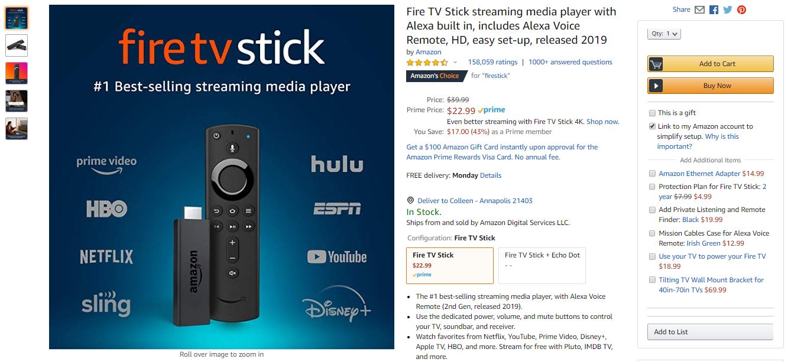Image resolution: width=791 pixels, height=362 pixels.
Task: View the second product thumbnail image
Action: click(17, 45)
